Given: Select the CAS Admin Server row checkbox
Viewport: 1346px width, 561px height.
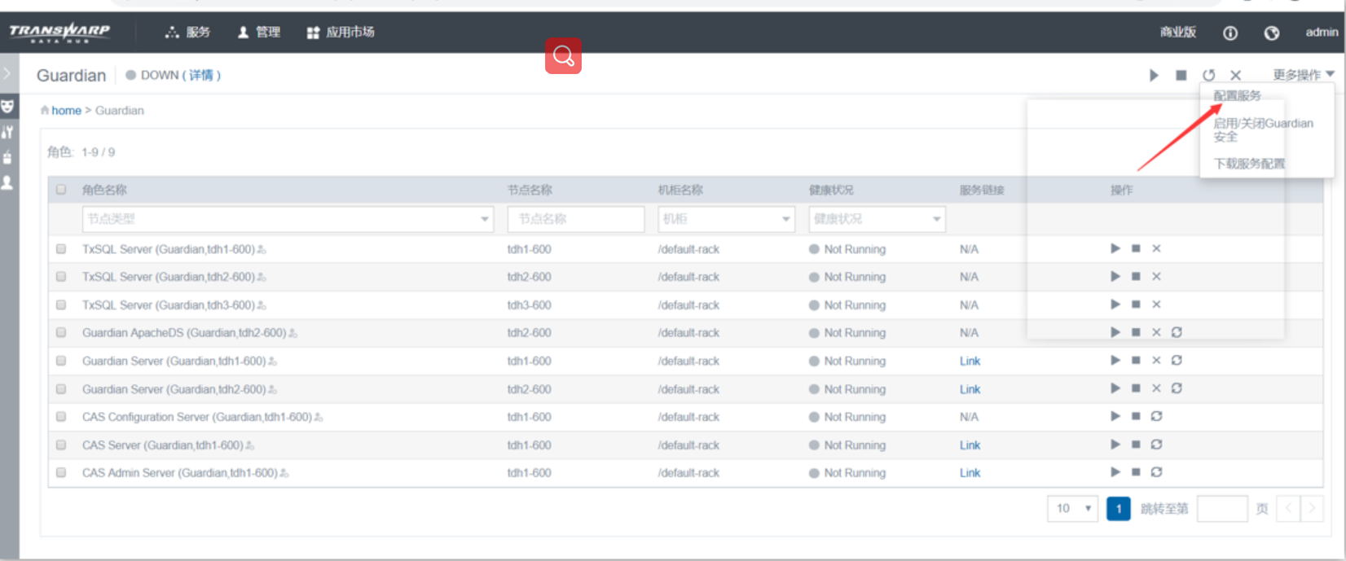Looking at the screenshot, I should click(x=61, y=472).
